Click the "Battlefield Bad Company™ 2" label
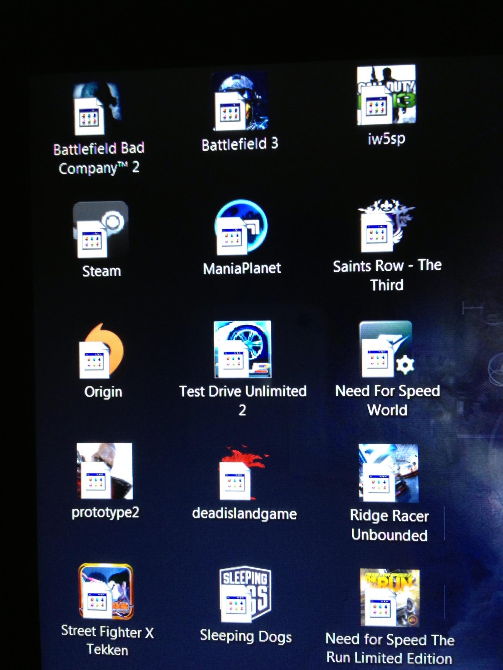503x670 pixels. pyautogui.click(x=99, y=158)
